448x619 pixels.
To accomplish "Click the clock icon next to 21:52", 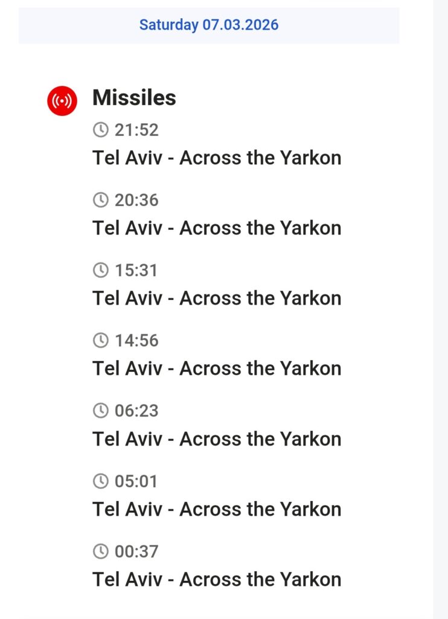I will [x=100, y=130].
